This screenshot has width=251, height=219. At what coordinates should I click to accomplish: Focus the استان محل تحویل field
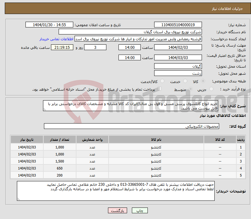click(x=178, y=66)
